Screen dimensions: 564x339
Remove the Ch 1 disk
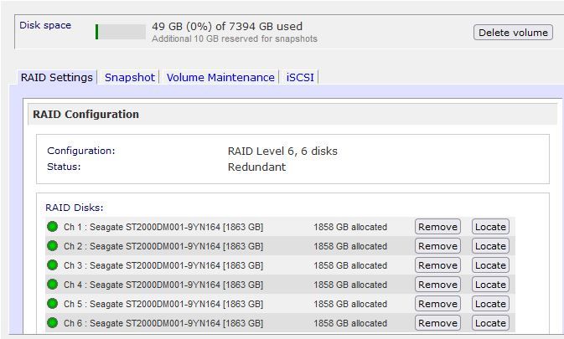(x=437, y=227)
